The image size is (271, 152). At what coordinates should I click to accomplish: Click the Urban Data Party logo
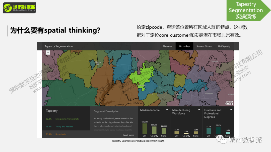tap(19, 8)
